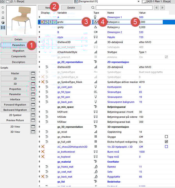This screenshot has width=175, height=188.
Task: Open the Components section
Action: pyautogui.click(x=19, y=56)
